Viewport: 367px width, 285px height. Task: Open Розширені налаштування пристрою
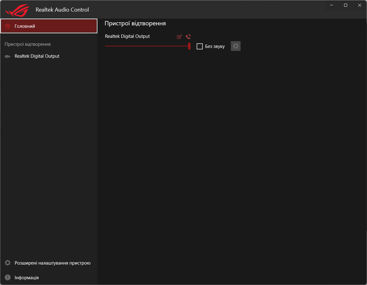pyautogui.click(x=49, y=263)
